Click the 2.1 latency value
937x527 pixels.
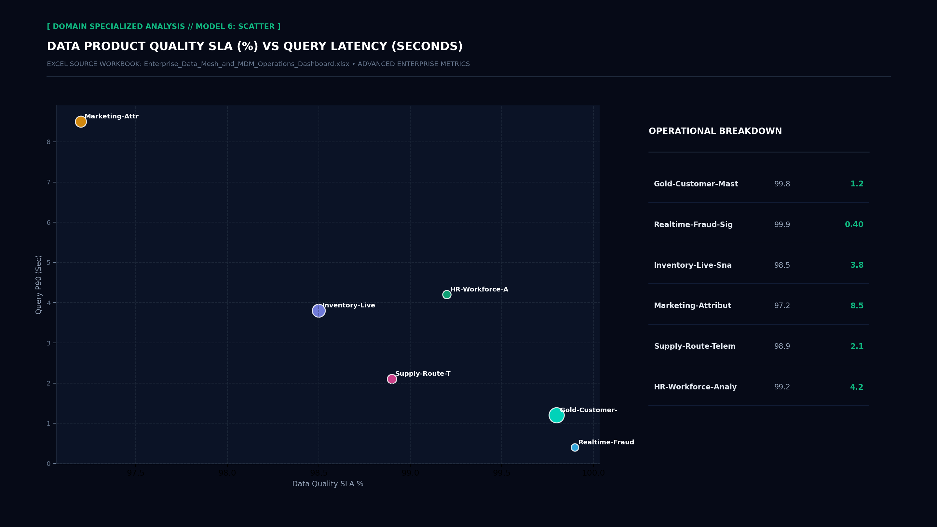point(857,346)
